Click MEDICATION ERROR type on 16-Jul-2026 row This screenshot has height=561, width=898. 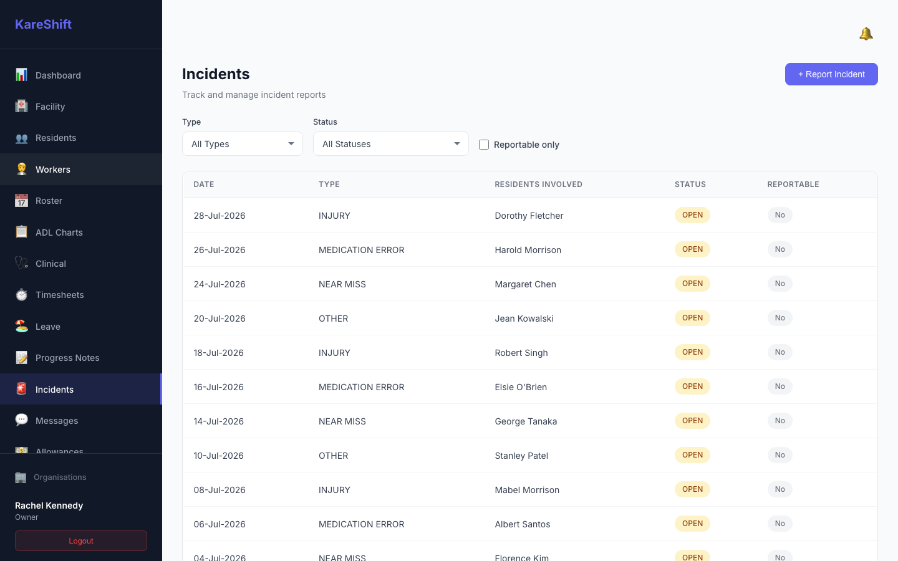[x=362, y=387]
